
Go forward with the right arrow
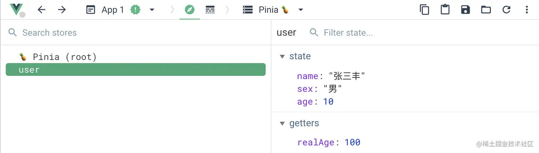62,10
